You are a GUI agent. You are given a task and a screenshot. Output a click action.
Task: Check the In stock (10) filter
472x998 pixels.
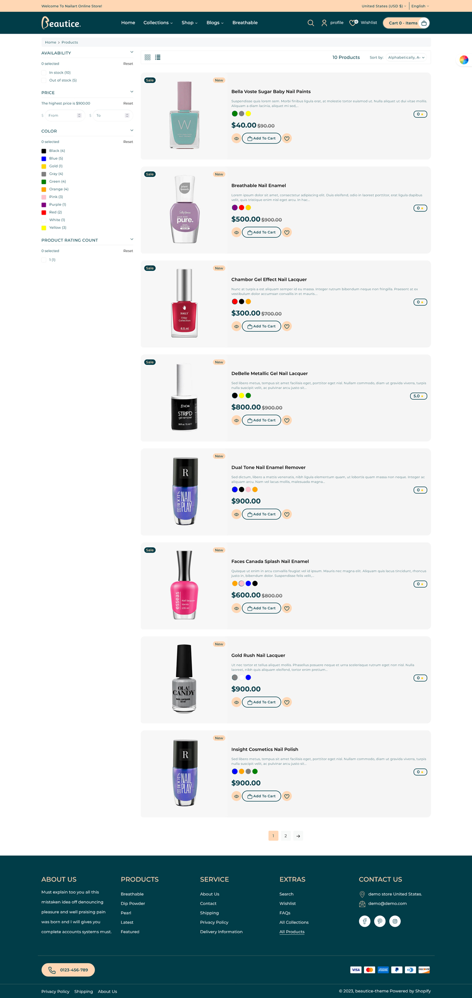44,73
